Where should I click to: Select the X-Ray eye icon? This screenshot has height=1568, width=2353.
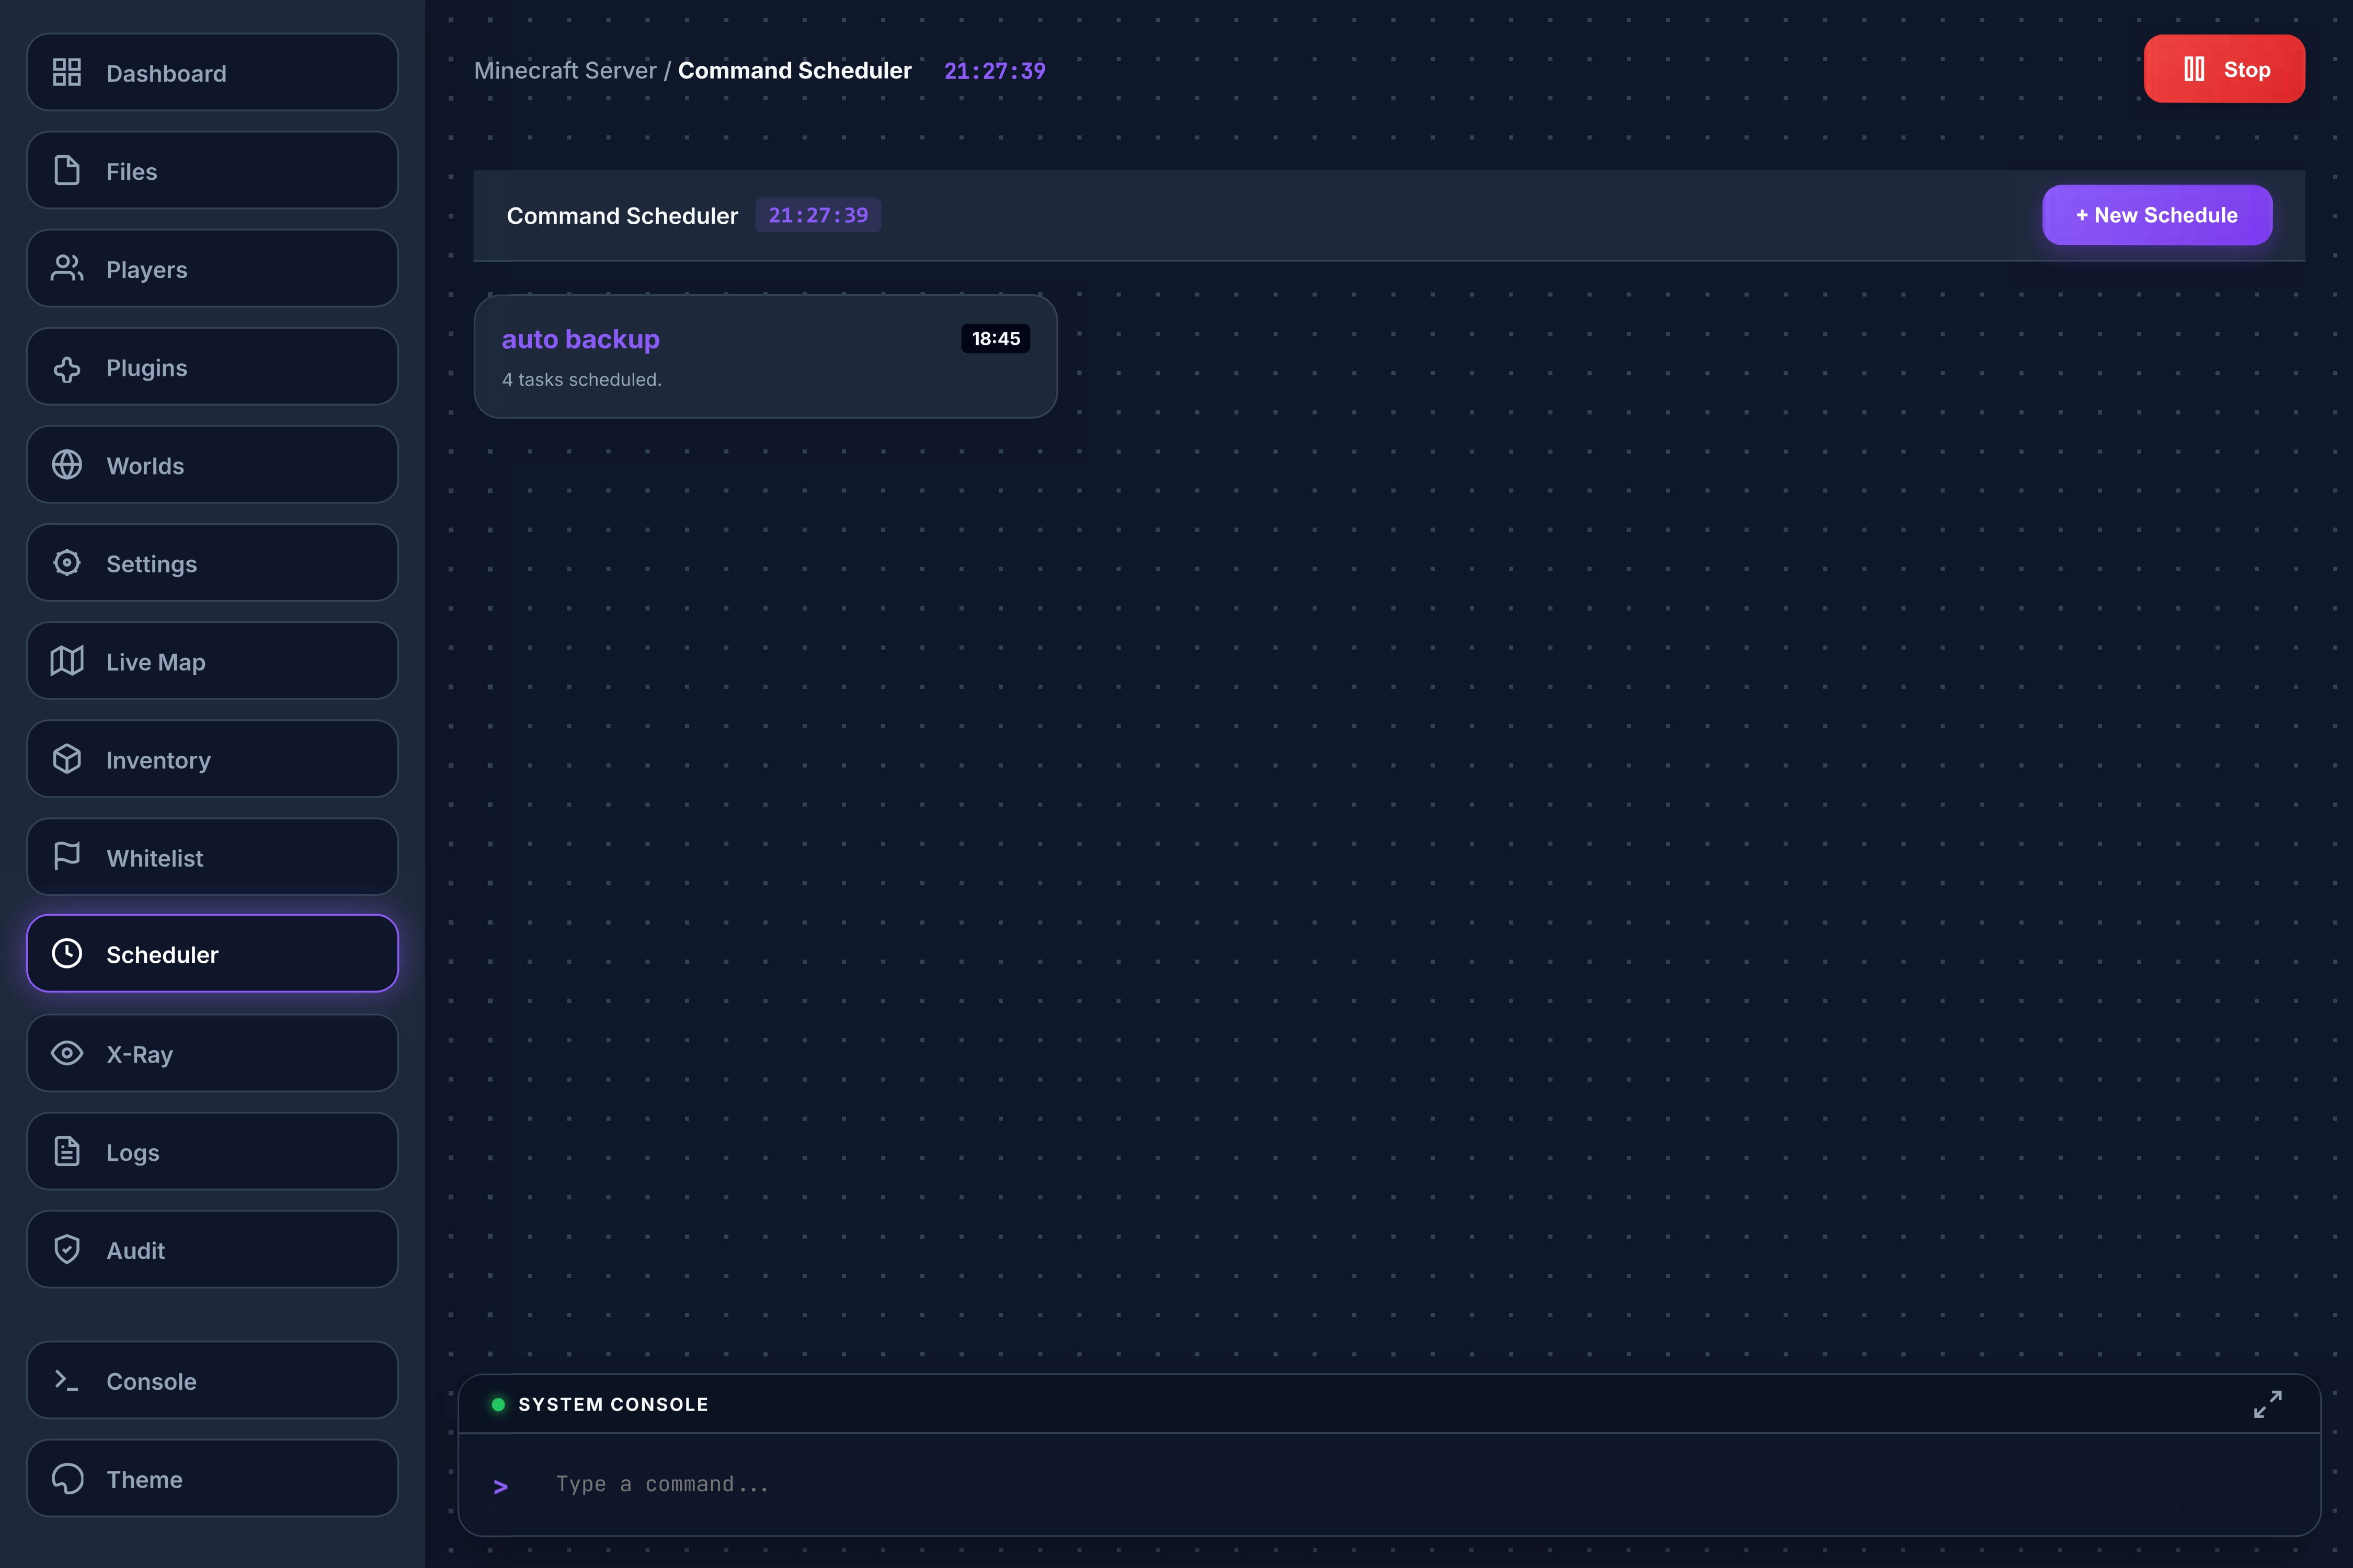click(66, 1053)
